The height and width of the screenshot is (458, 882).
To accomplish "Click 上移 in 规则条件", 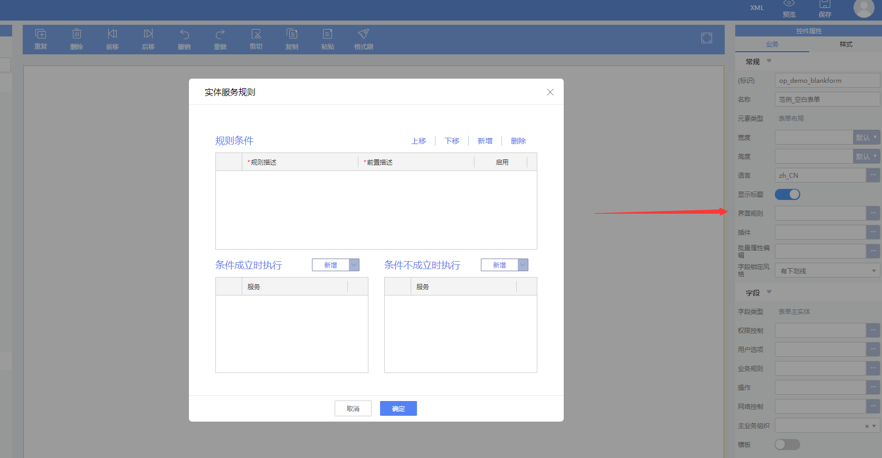I will (419, 141).
